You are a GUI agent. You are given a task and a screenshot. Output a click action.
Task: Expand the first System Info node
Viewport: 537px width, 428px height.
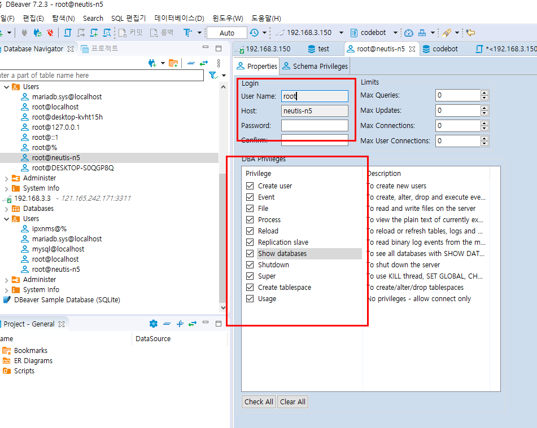[6, 188]
